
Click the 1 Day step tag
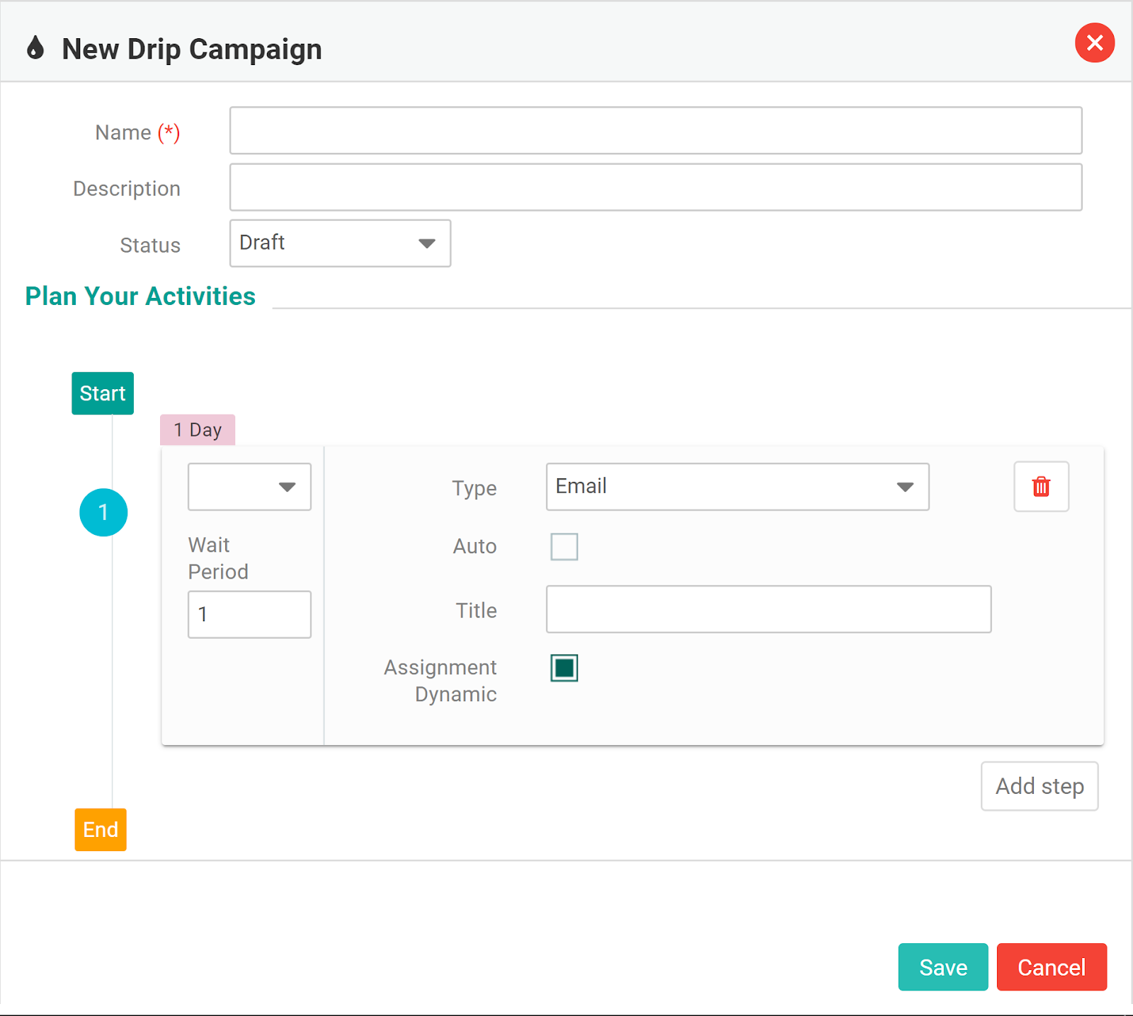[x=198, y=430]
